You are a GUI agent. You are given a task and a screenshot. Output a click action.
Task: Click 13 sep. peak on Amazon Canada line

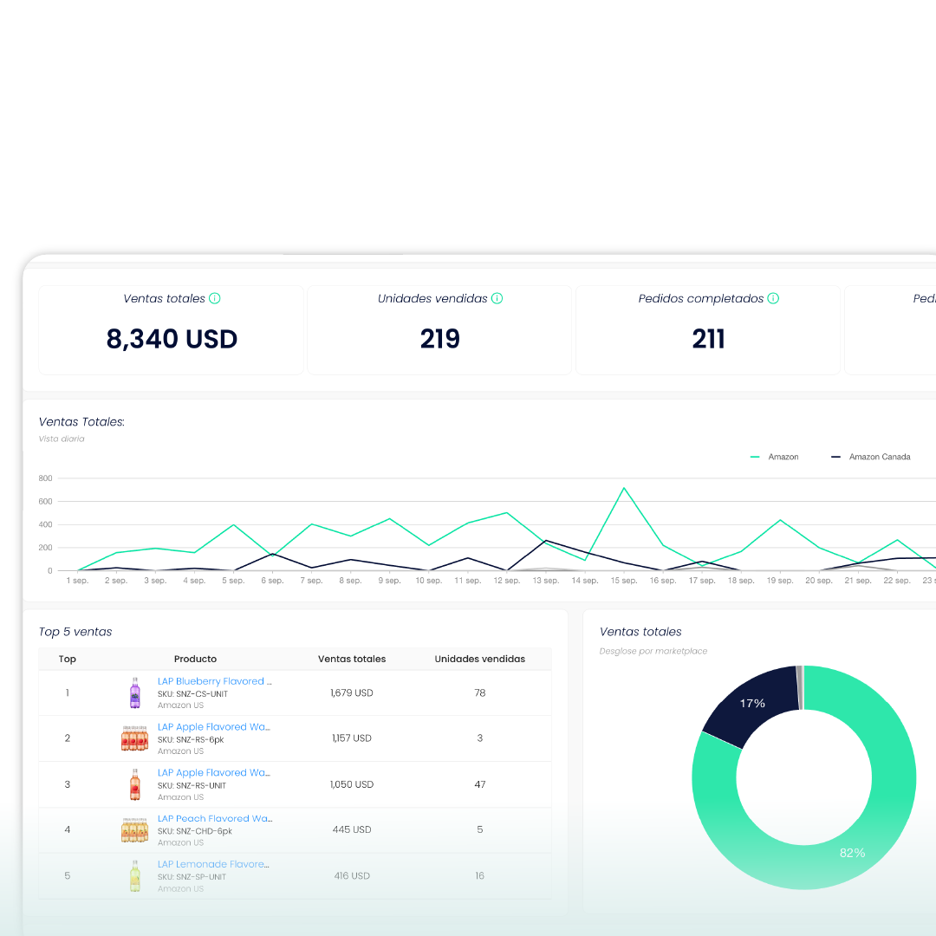[546, 541]
